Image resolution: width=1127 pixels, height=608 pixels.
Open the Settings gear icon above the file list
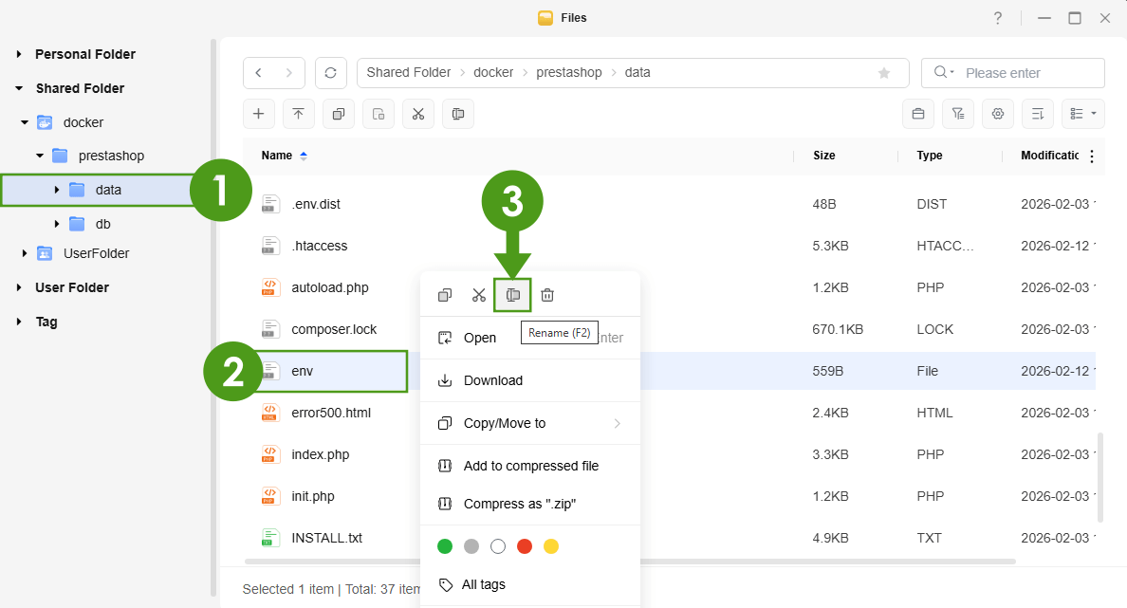click(x=997, y=114)
